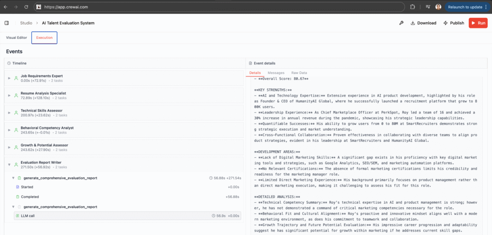Collapse the first generate_comprehensive_evaluation_report task
This screenshot has width=492, height=235.
pyautogui.click(x=13, y=178)
